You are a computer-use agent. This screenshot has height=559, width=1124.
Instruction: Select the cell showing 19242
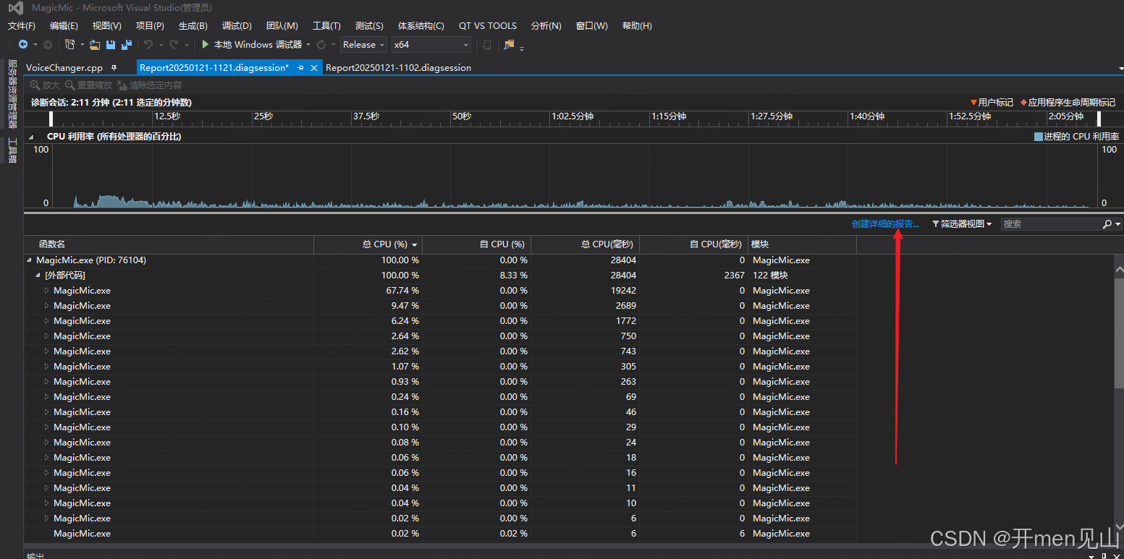[x=622, y=291]
